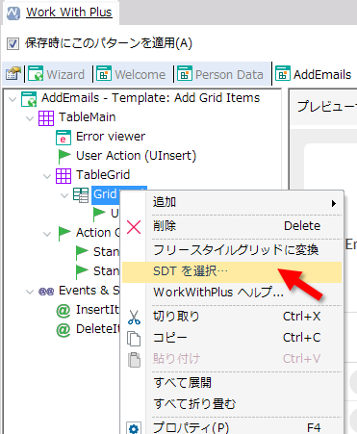
Task: Click the scissors cut icon
Action: pyautogui.click(x=134, y=318)
